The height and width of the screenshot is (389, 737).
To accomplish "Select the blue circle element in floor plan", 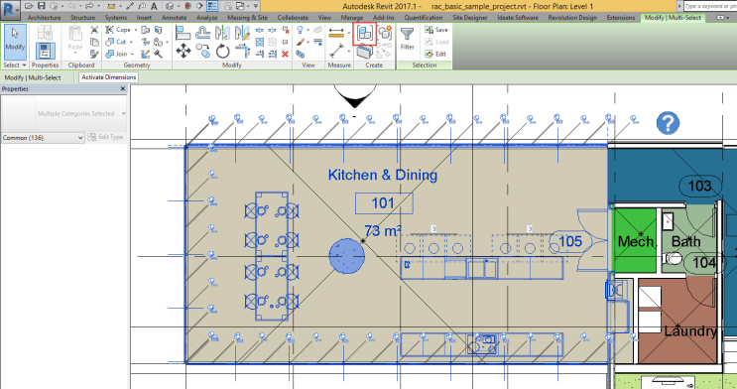I will pyautogui.click(x=346, y=256).
